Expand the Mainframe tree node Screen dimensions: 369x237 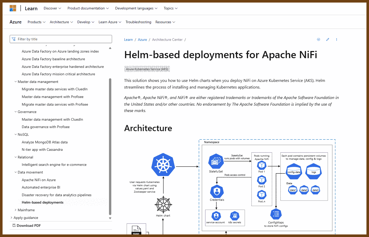(x=16, y=210)
